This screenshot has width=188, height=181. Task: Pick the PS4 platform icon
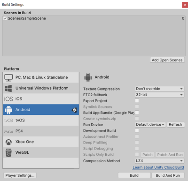8,132
